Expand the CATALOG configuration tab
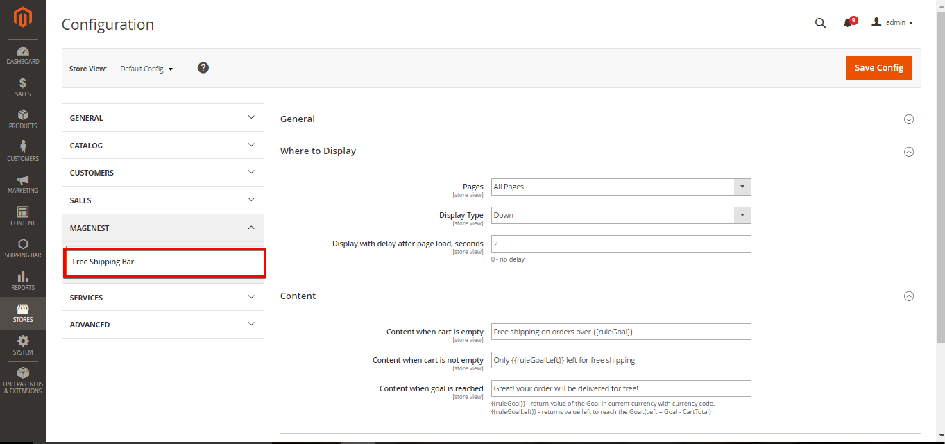 [x=162, y=146]
